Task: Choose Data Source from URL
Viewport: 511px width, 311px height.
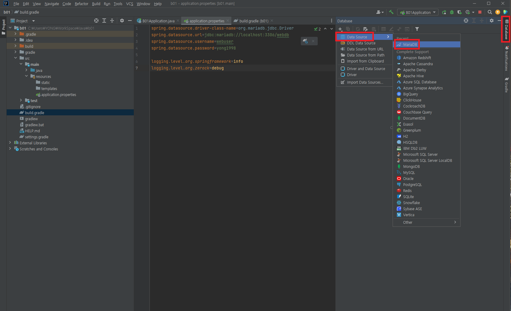Action: (364, 49)
